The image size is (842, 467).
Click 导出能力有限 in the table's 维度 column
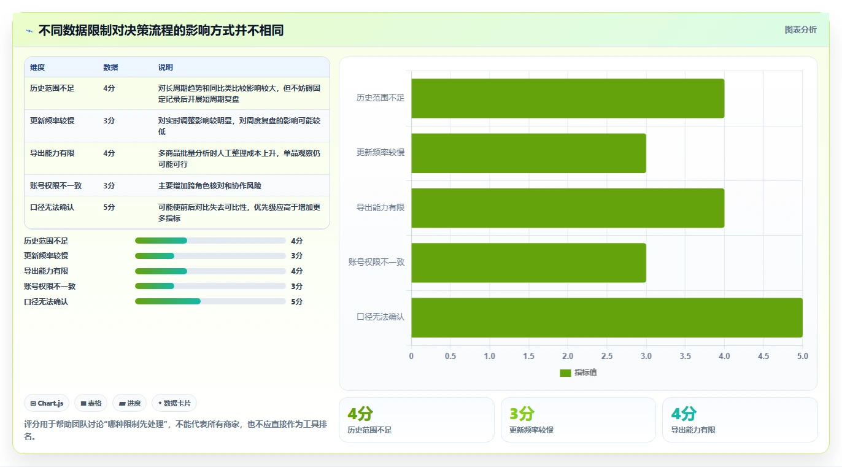click(52, 153)
